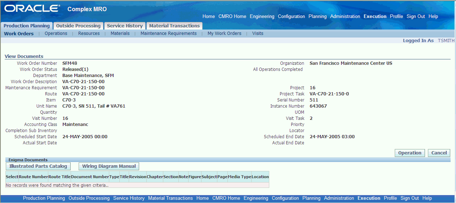456x203 pixels.
Task: Click the Cancel button
Action: [x=439, y=153]
